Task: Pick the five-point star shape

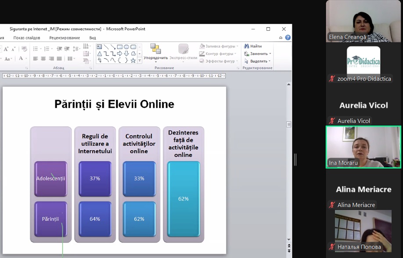Action: point(133,60)
